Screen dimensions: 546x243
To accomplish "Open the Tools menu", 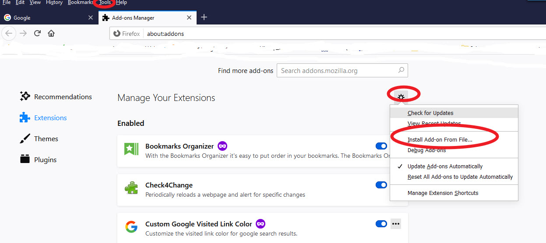I will point(105,3).
